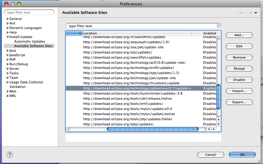263x164 pixels.
Task: Sort table by Location column header
Action: pos(137,33)
